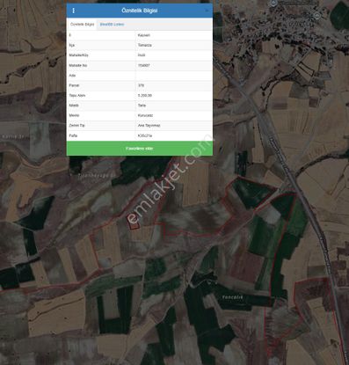
Task: Click the Parsel label
Action: pos(74,85)
